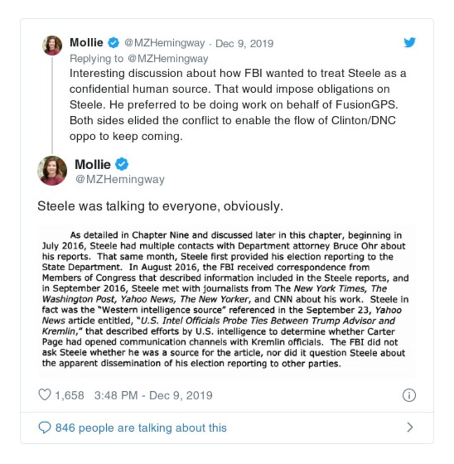Open the @MZHemingway handle under the large Mollie name
Viewport: 454px width, 464px height.
click(119, 180)
